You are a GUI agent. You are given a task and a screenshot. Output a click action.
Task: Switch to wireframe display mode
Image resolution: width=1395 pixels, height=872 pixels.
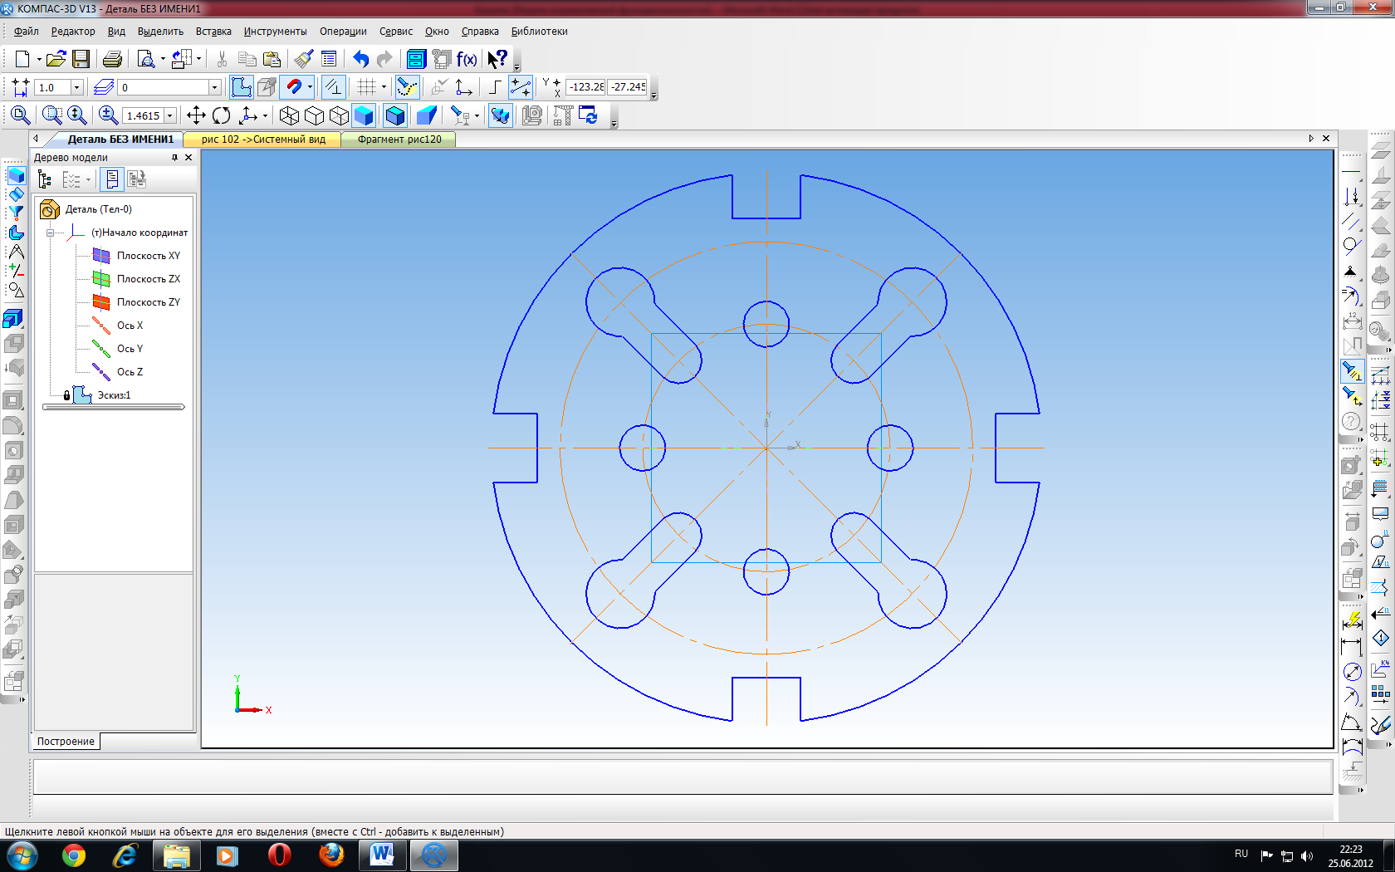tap(289, 115)
